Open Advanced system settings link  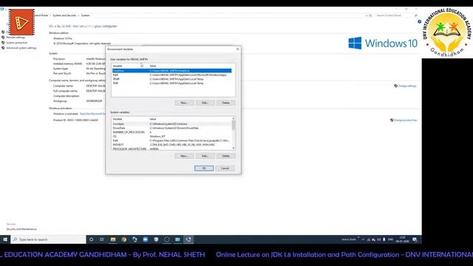click(x=21, y=48)
